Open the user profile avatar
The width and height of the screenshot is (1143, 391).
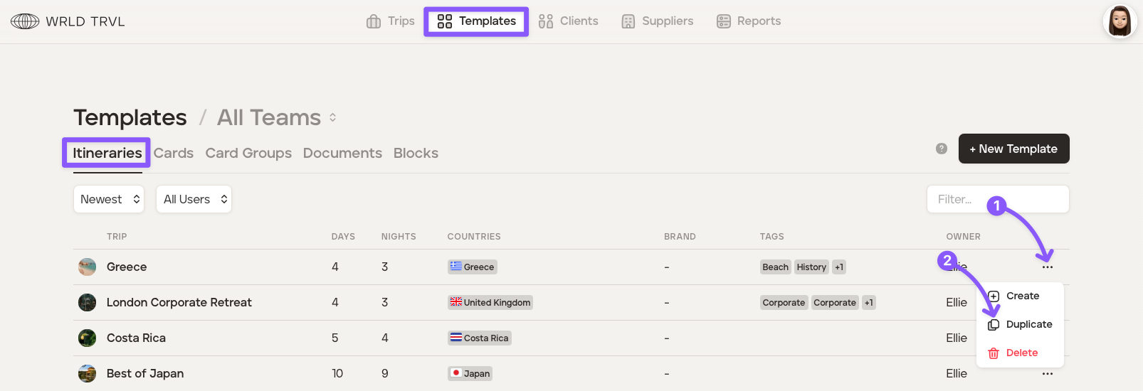point(1119,21)
